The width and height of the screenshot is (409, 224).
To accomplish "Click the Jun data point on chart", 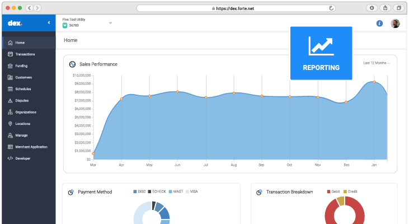I will tap(177, 92).
